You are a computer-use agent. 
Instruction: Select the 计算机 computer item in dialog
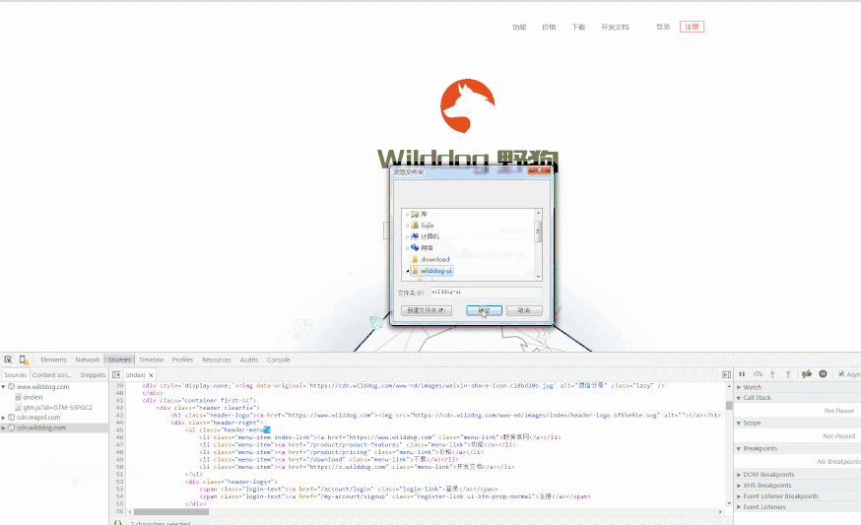[x=425, y=236]
